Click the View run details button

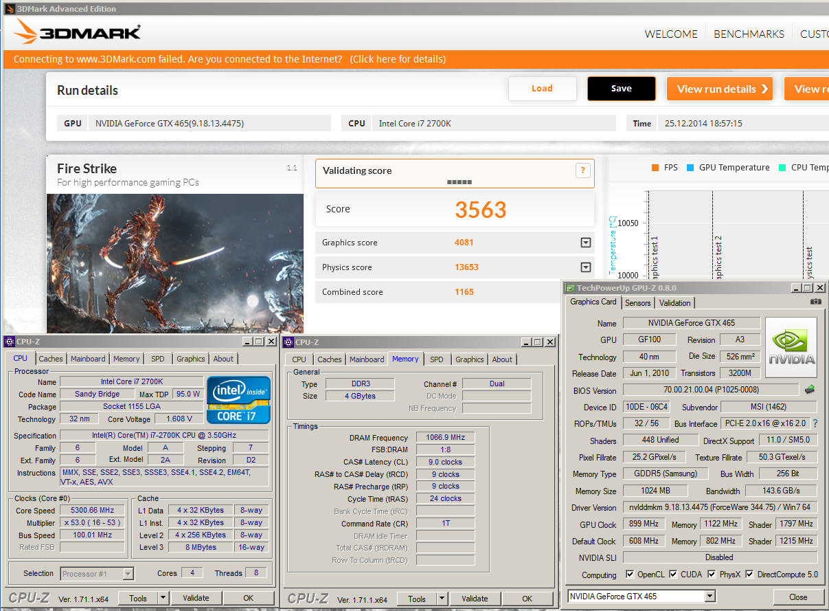pos(720,89)
